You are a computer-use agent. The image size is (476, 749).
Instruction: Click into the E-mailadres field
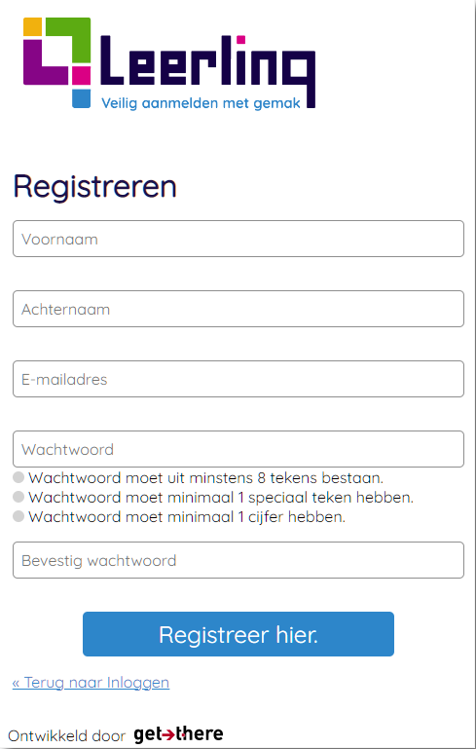point(238,379)
